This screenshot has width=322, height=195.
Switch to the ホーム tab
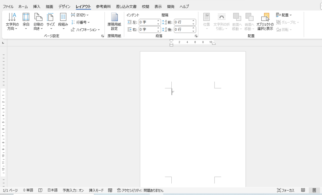(23, 7)
